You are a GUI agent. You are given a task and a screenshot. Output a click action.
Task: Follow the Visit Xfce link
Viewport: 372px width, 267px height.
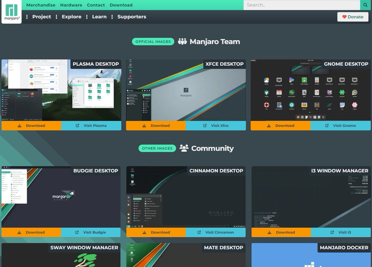216,126
